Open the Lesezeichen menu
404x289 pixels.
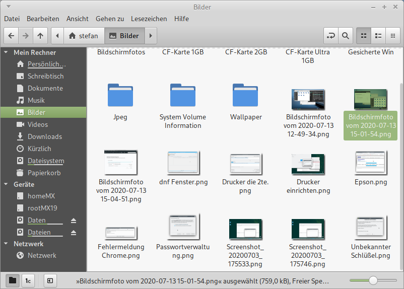(x=149, y=19)
